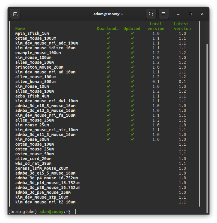Click the cursor at the shell prompt

(74, 212)
